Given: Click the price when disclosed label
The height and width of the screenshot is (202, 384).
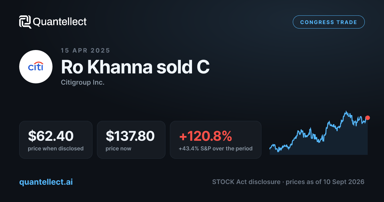Looking at the screenshot, I should coord(56,148).
